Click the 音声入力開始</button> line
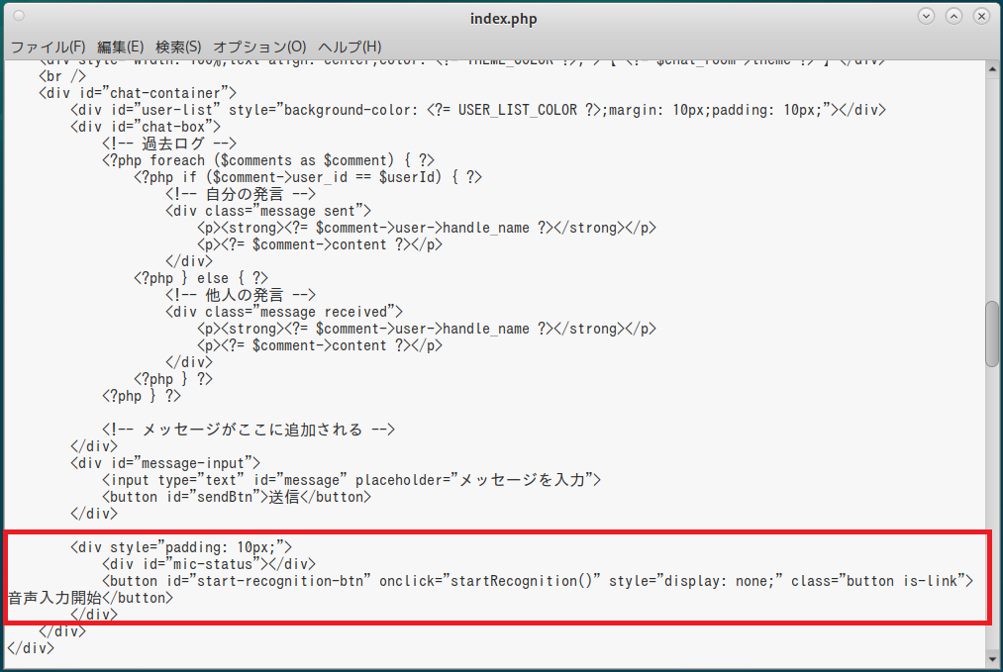The height and width of the screenshot is (672, 1003). (x=90, y=598)
